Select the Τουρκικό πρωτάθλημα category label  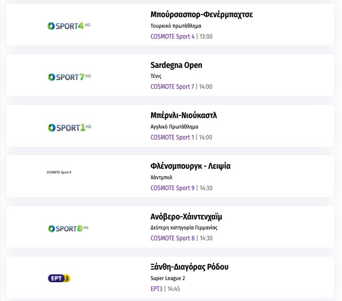point(176,26)
